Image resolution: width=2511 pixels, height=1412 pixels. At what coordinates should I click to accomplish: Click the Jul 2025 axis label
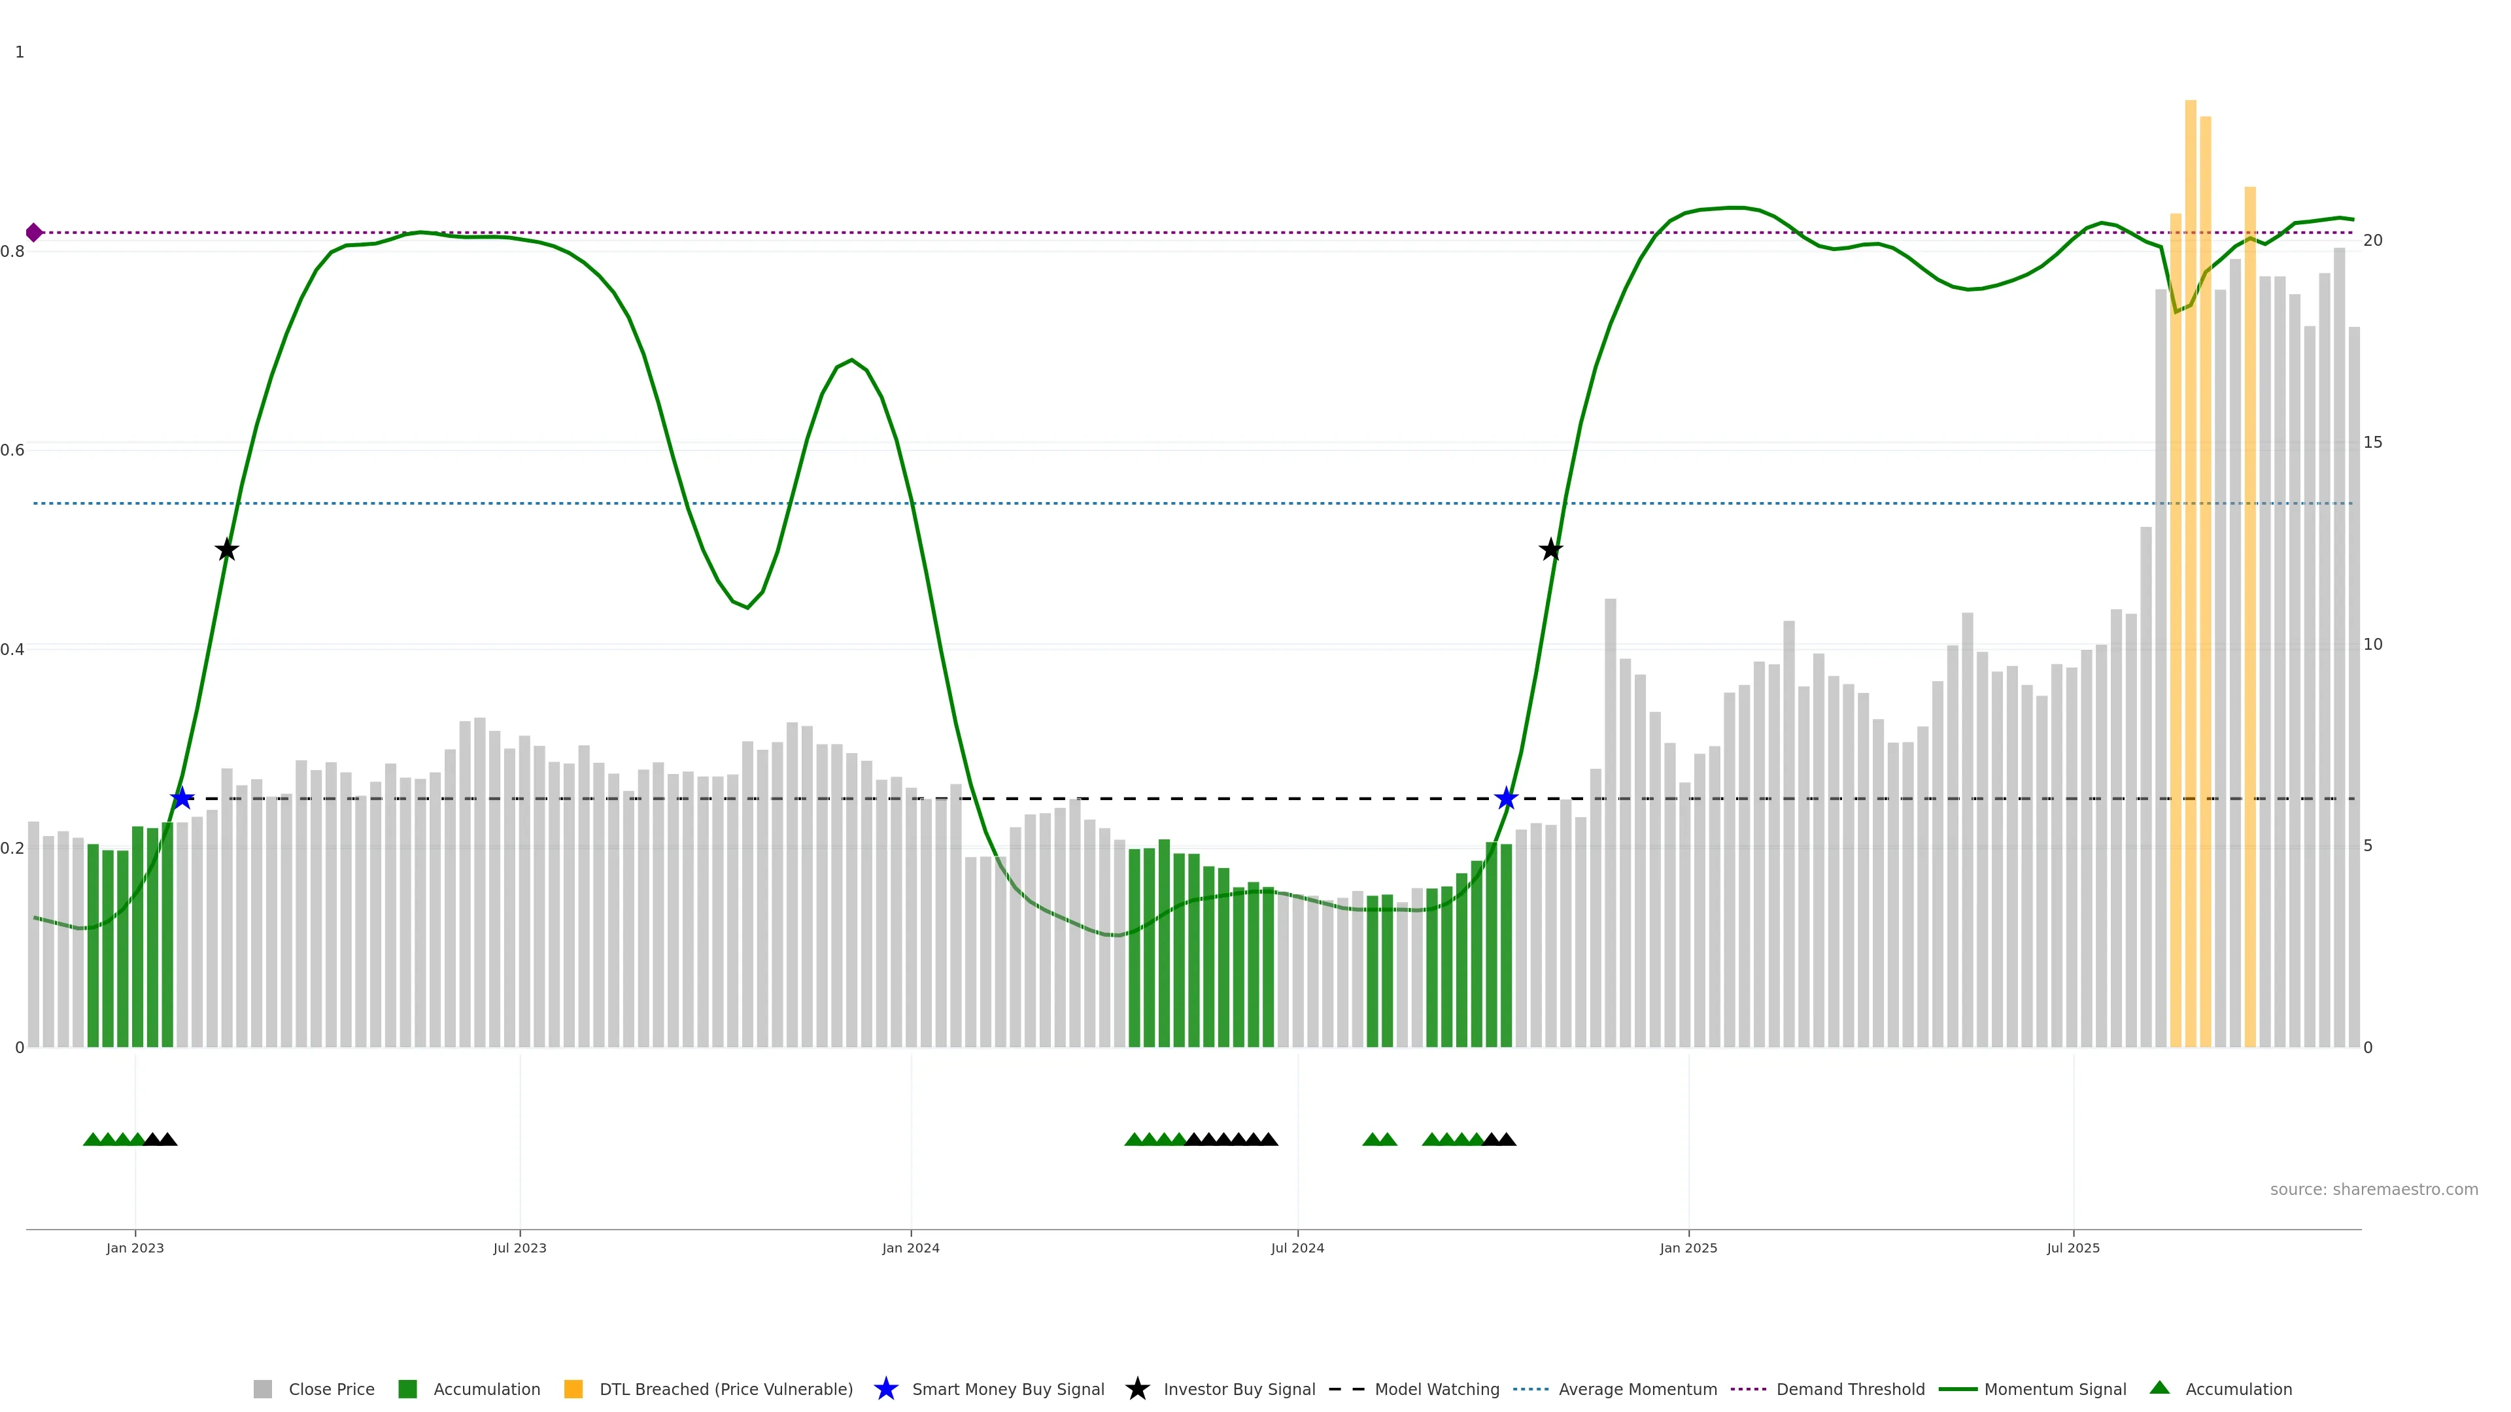coord(2072,1249)
